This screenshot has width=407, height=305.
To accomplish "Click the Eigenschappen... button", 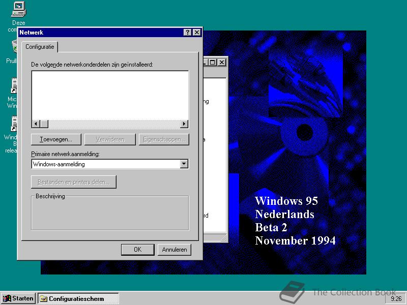I will 164,139.
